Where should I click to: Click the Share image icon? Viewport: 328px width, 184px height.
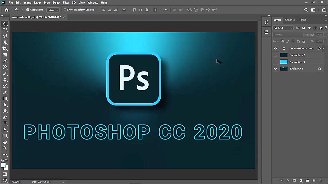pos(324,10)
